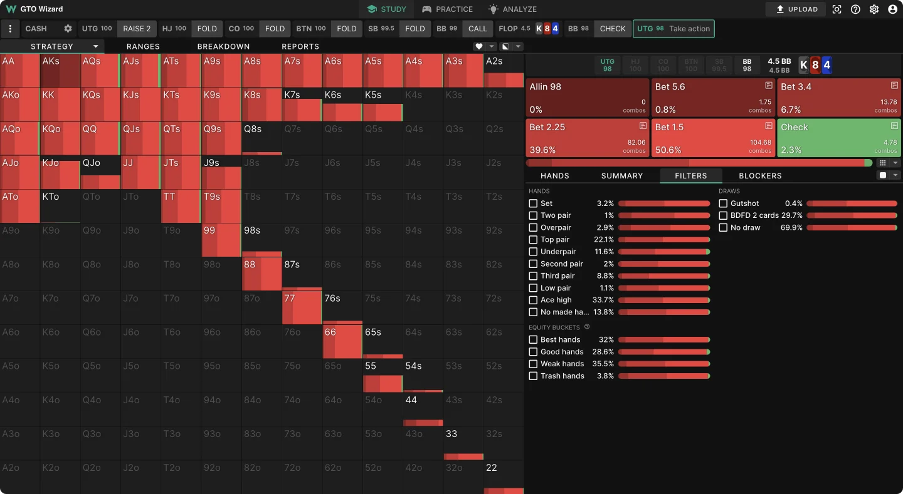Check the Gutshot draw filter
The height and width of the screenshot is (494, 903).
point(723,203)
